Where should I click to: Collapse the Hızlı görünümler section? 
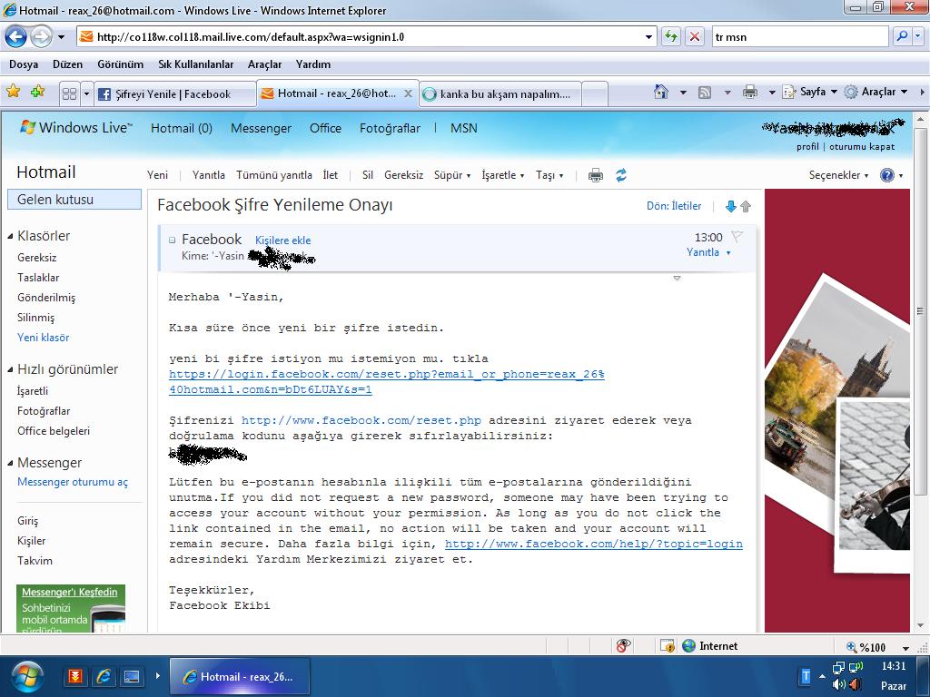pos(10,369)
